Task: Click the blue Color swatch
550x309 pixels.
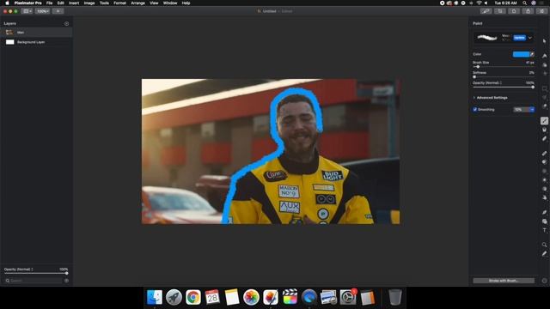Action: pos(522,54)
